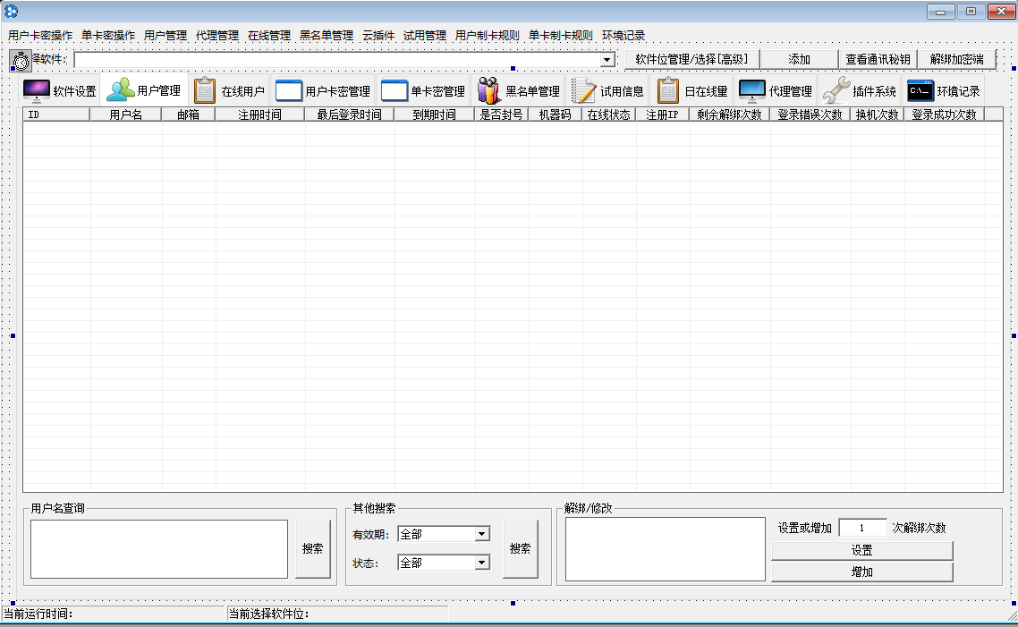This screenshot has width=1018, height=627.
Task: Open the 黑名单管理 menu bar item
Action: click(x=326, y=36)
